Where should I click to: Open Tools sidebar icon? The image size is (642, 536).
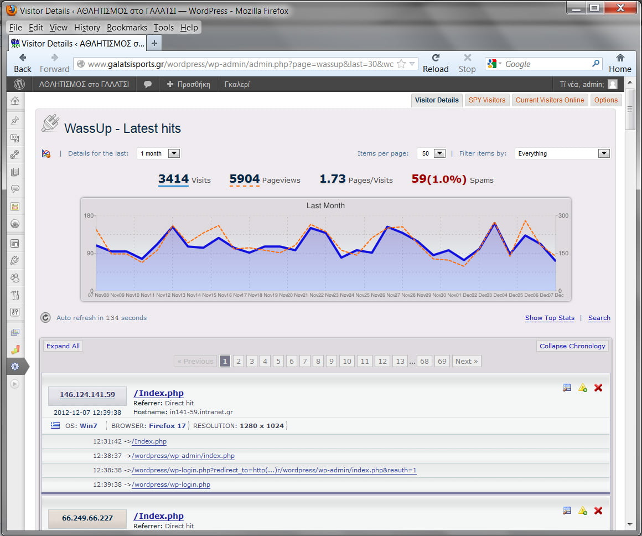click(15, 295)
